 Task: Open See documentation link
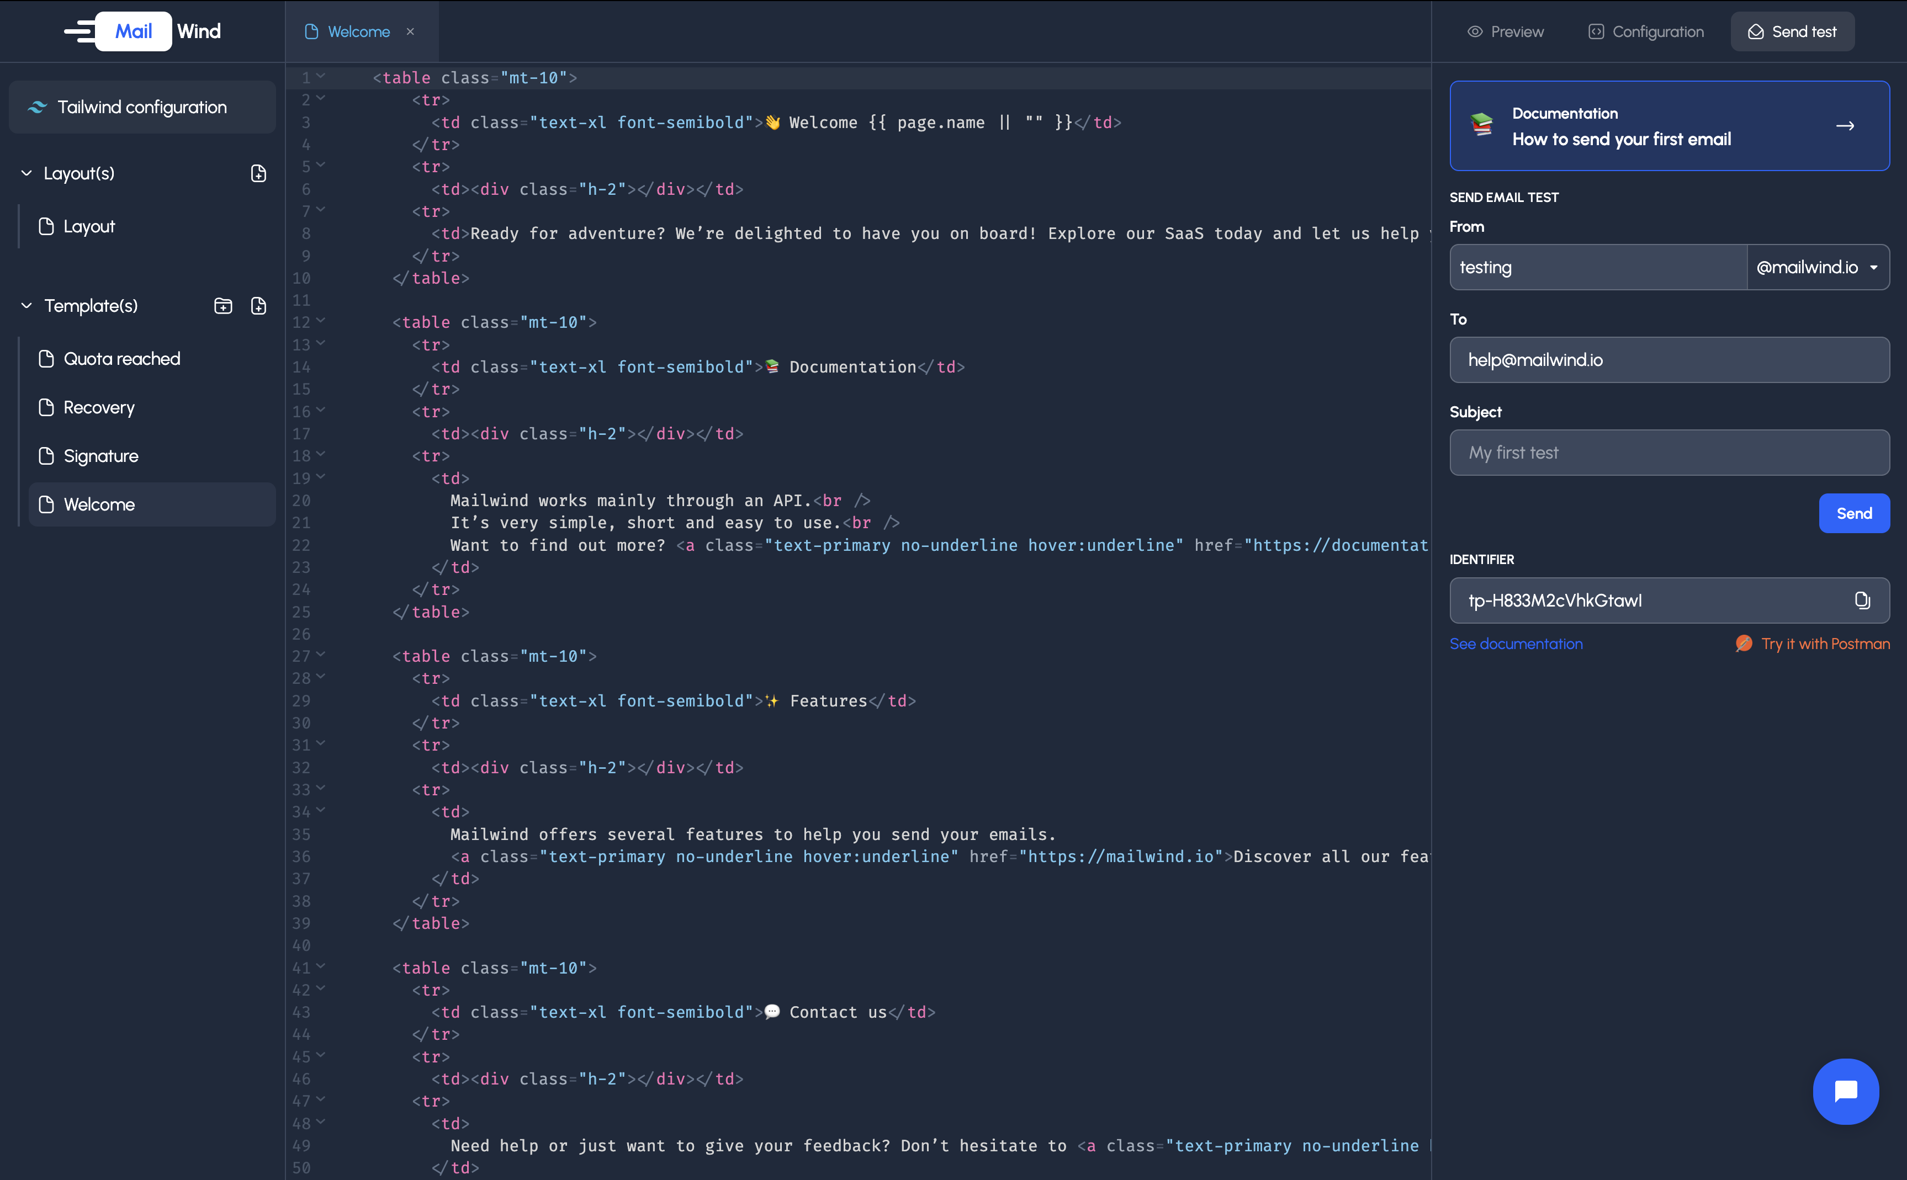(x=1516, y=644)
